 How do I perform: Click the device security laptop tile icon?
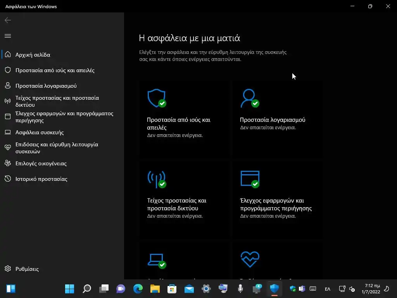coord(157,260)
